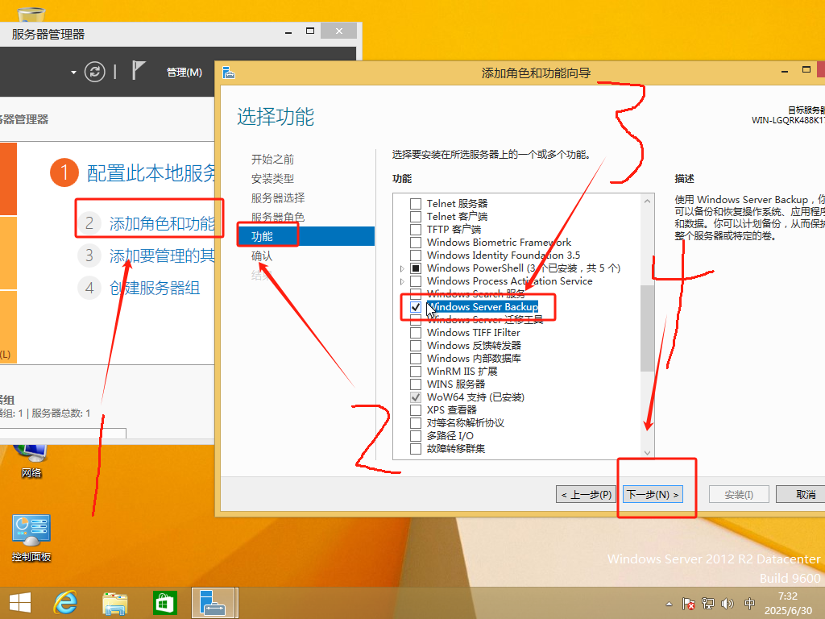
Task: Click the feature list scroll down arrow
Action: [x=647, y=453]
